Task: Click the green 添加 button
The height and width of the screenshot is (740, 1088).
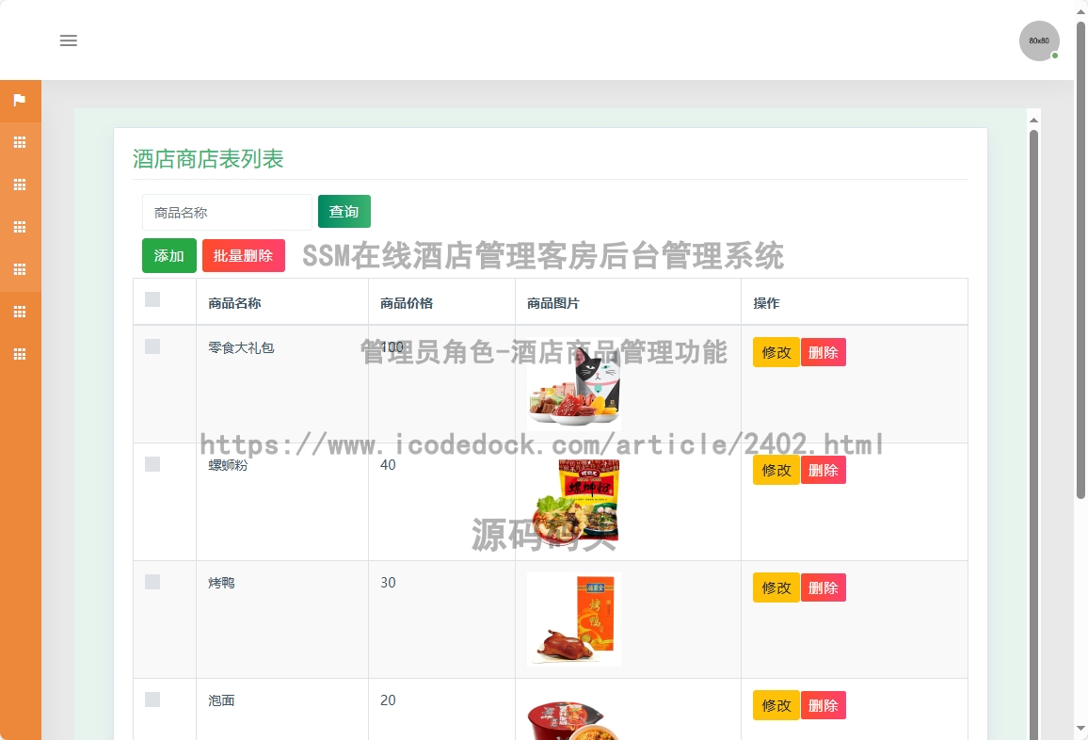Action: coord(169,256)
